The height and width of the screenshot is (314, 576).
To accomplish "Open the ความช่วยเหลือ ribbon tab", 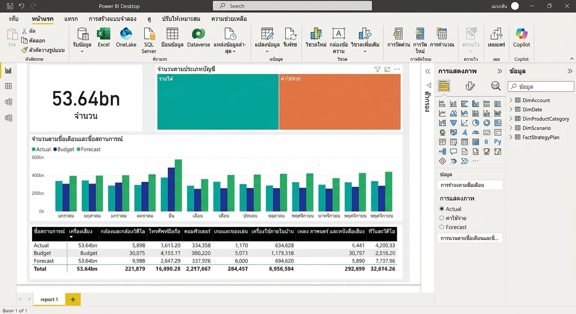I will [x=229, y=19].
